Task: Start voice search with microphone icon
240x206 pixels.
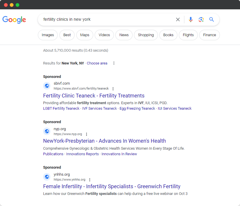Action: (190, 20)
